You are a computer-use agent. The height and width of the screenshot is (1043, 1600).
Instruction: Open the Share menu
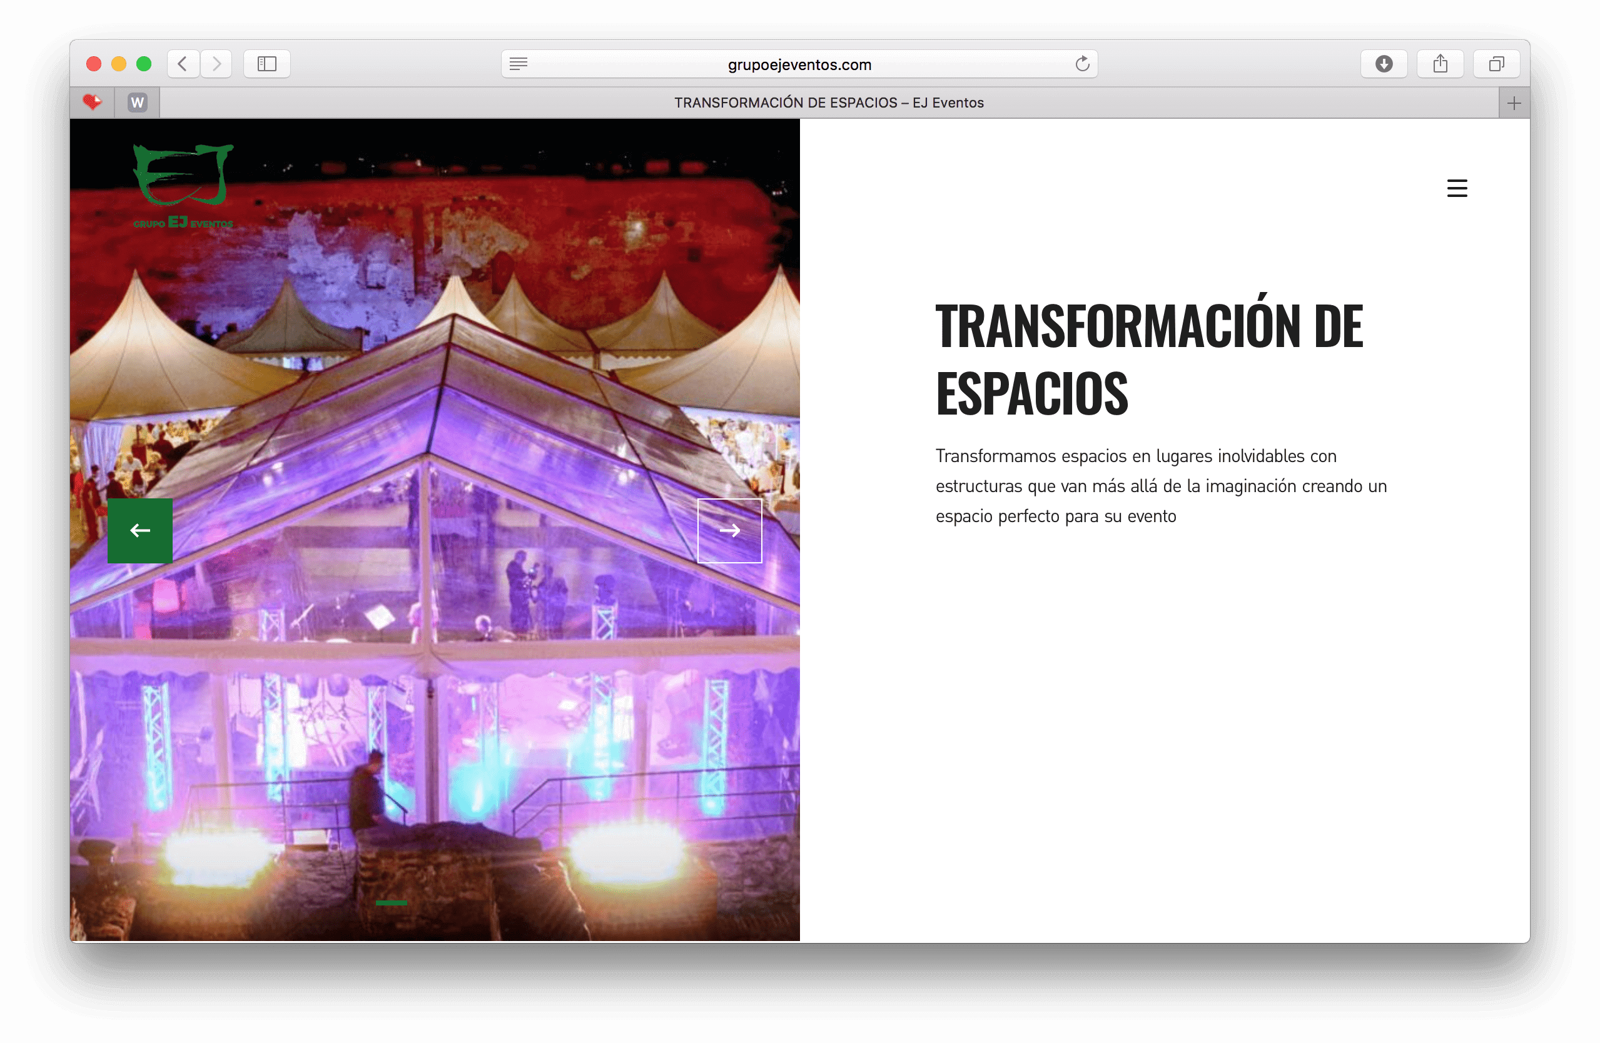tap(1440, 64)
